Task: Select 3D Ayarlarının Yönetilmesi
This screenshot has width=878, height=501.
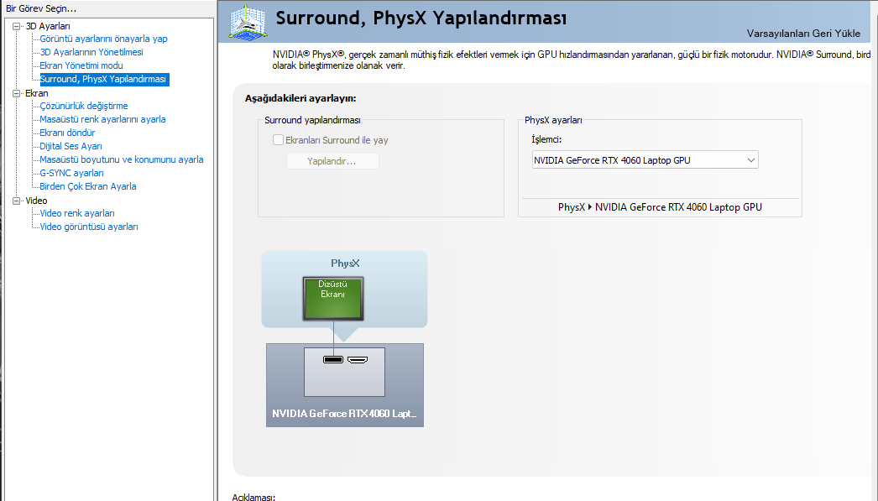Action: point(93,52)
